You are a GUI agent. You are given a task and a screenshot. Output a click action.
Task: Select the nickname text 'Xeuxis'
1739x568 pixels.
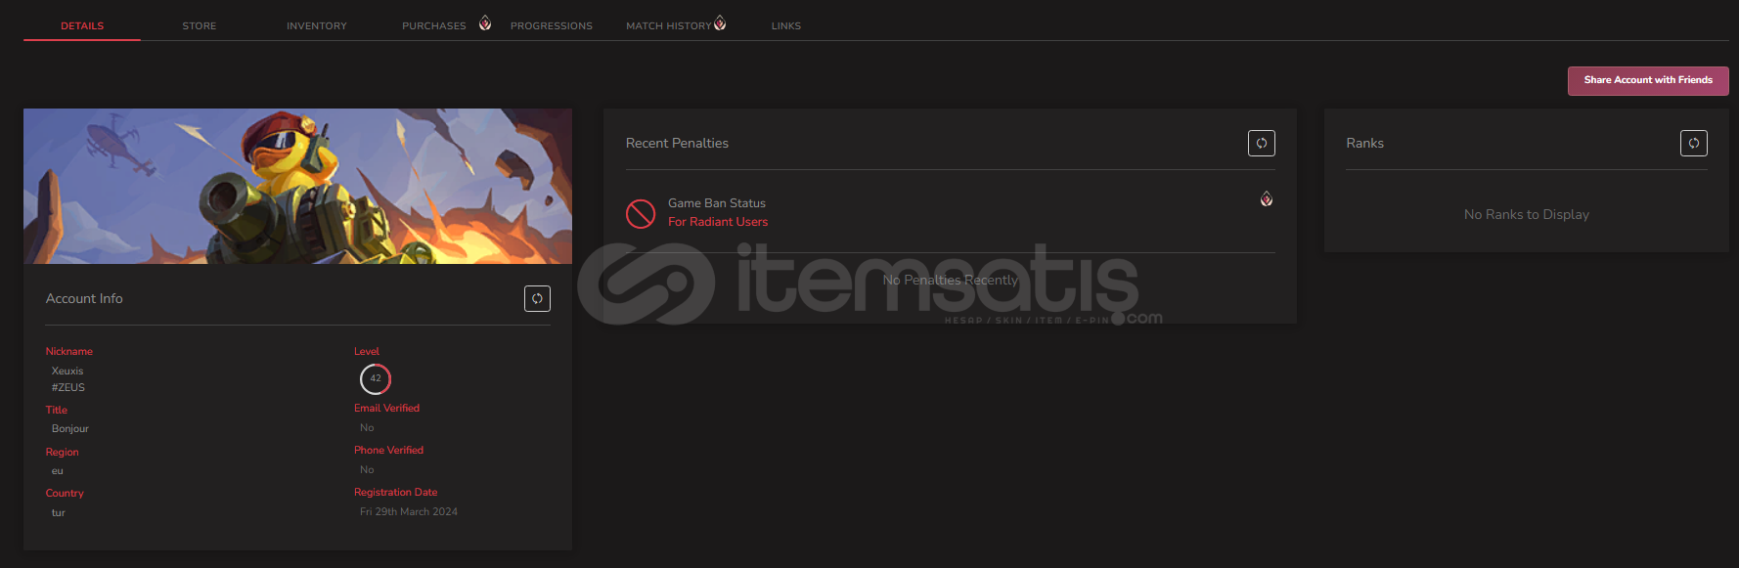click(x=67, y=371)
